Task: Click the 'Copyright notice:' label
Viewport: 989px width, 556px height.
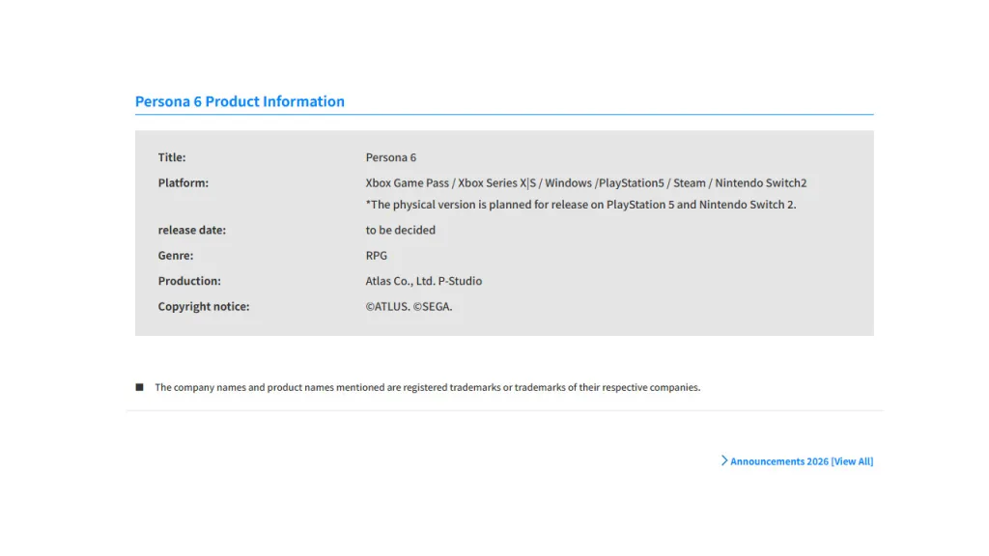Action: click(x=204, y=306)
